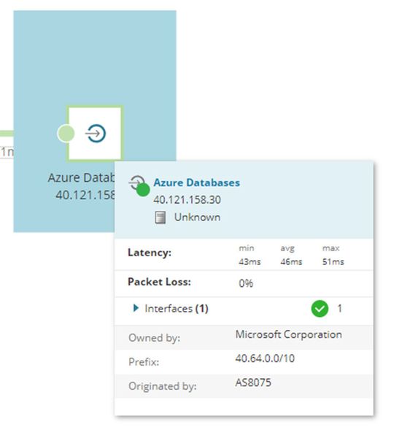Click the min latency value 43ms
Screen dimensions: 394x438
point(250,262)
